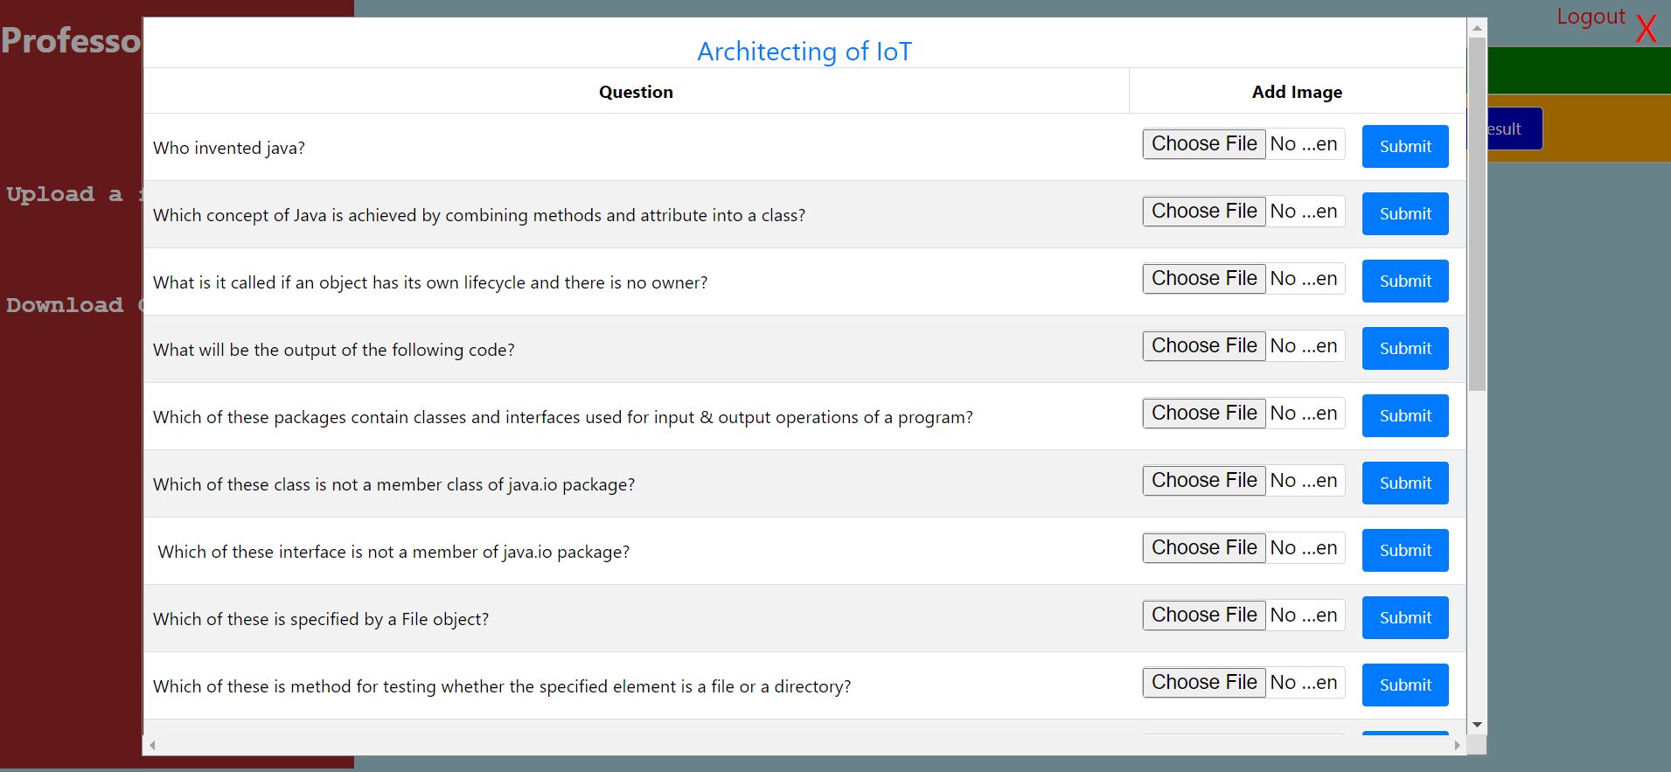Image resolution: width=1671 pixels, height=772 pixels.
Task: Click the horizontal scrollbar right arrow
Action: 1457,746
